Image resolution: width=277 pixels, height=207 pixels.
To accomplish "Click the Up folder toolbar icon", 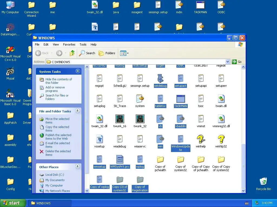I will point(72,53).
